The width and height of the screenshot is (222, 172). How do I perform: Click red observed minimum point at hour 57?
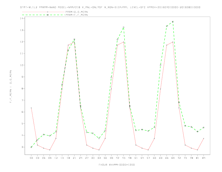(x=148, y=150)
